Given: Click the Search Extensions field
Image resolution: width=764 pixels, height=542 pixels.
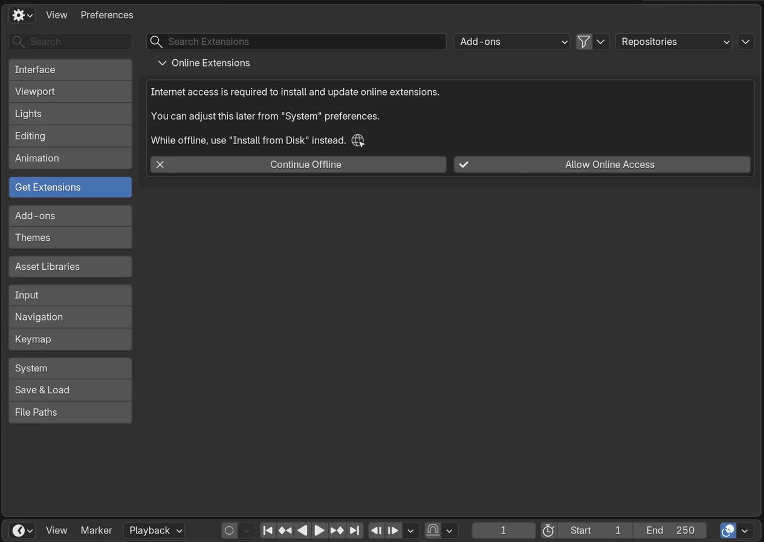Looking at the screenshot, I should [x=296, y=42].
